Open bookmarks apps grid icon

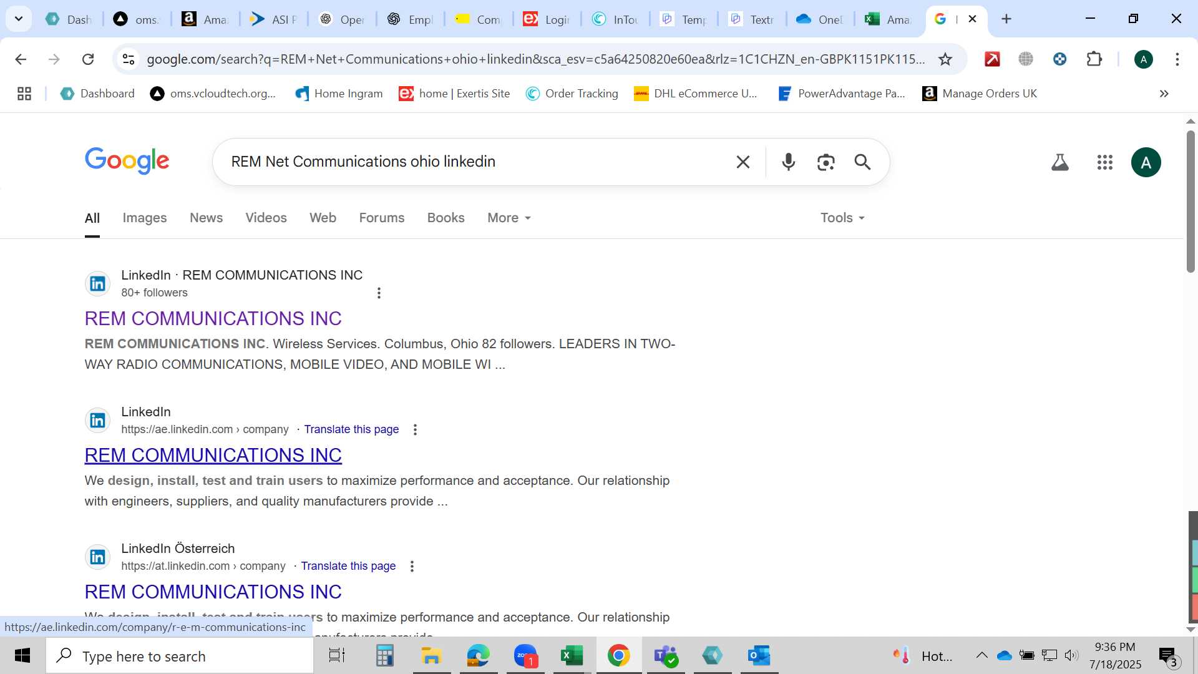pos(24,94)
